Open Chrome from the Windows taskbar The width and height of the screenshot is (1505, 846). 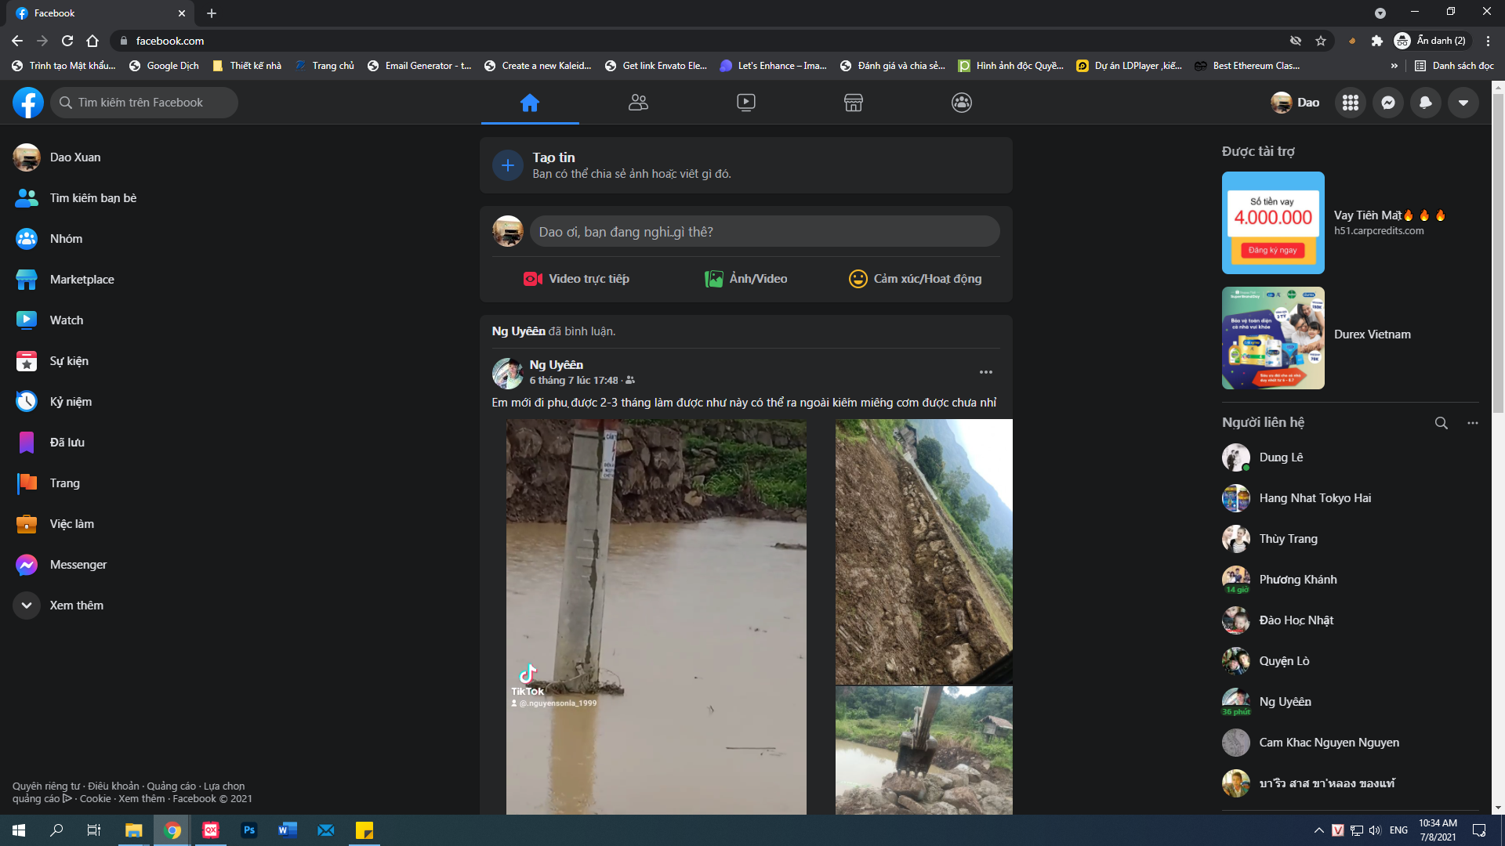coord(172,830)
